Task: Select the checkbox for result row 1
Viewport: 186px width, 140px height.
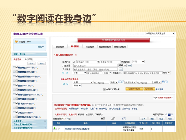Action: coord(57,129)
